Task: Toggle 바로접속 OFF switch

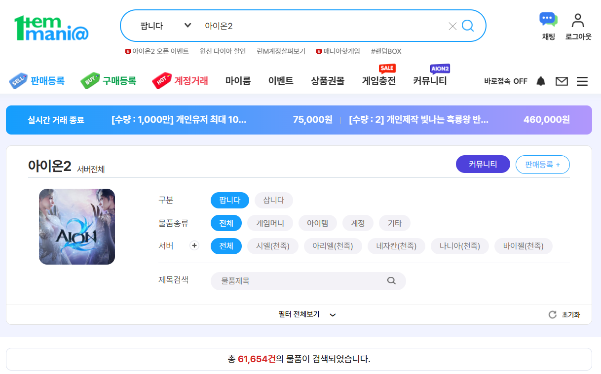Action: 506,81
